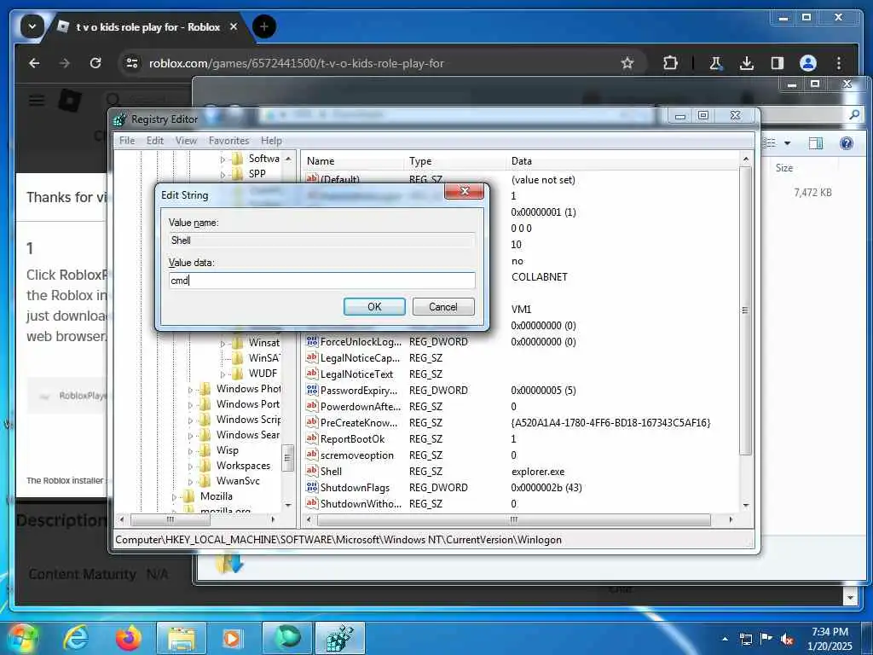Screen dimensions: 873x655
Task: Click the COLLABNET data value
Action: pos(539,277)
